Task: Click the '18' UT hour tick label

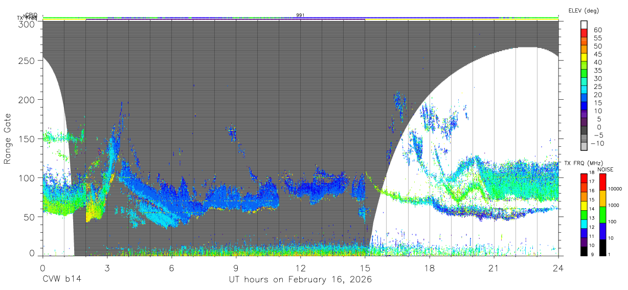Action: 429,268
